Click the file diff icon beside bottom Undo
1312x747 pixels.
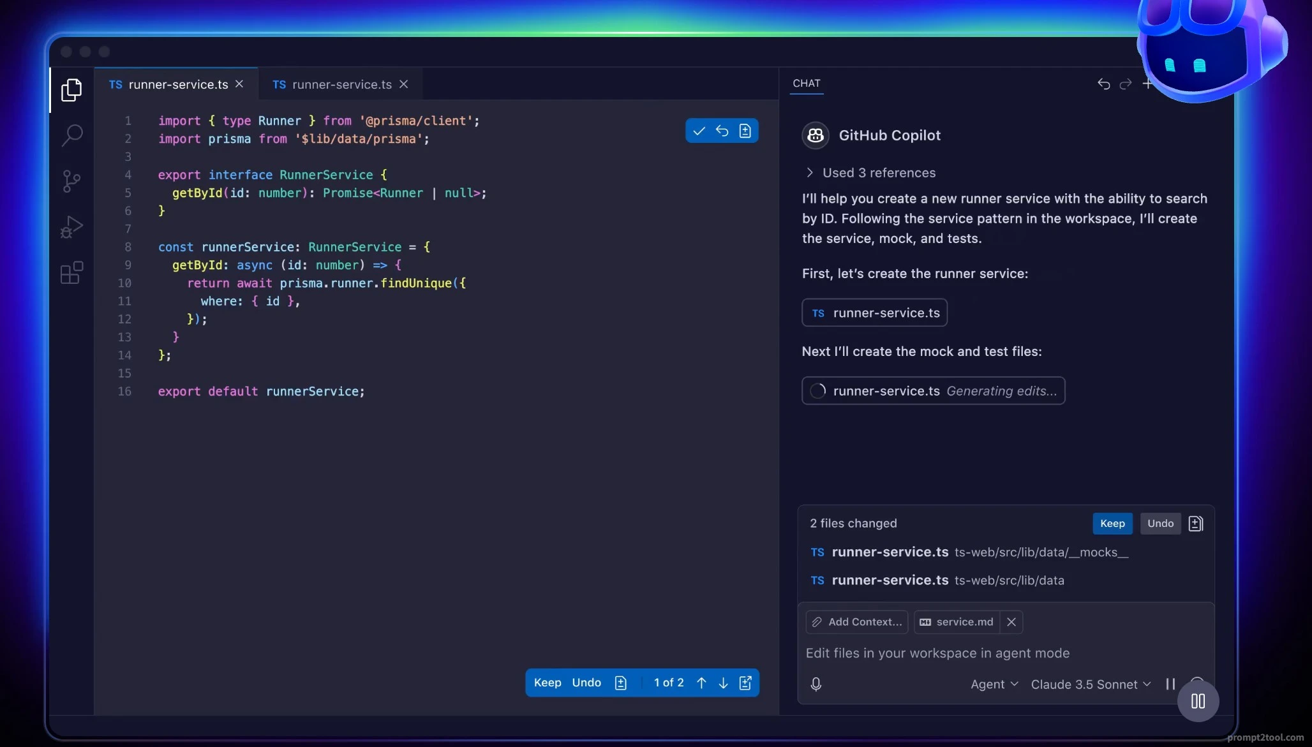click(621, 683)
